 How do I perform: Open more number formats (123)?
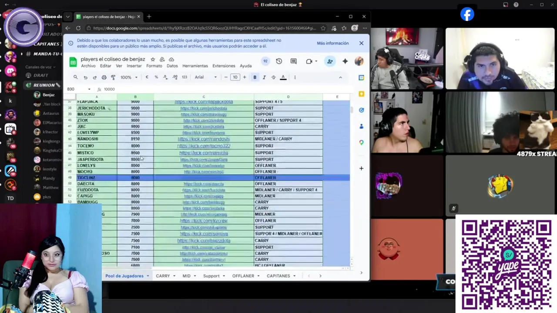tap(185, 77)
